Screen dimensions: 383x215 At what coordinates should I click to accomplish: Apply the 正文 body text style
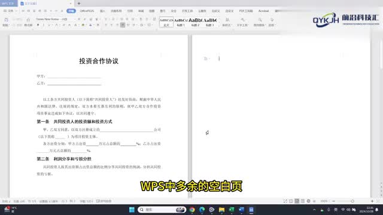166,22
